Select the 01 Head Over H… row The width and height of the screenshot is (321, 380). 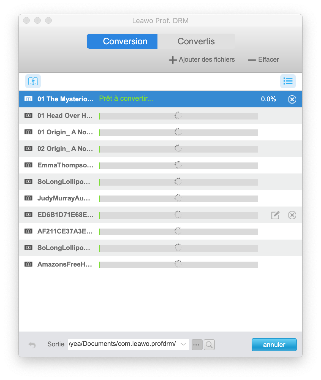click(161, 116)
